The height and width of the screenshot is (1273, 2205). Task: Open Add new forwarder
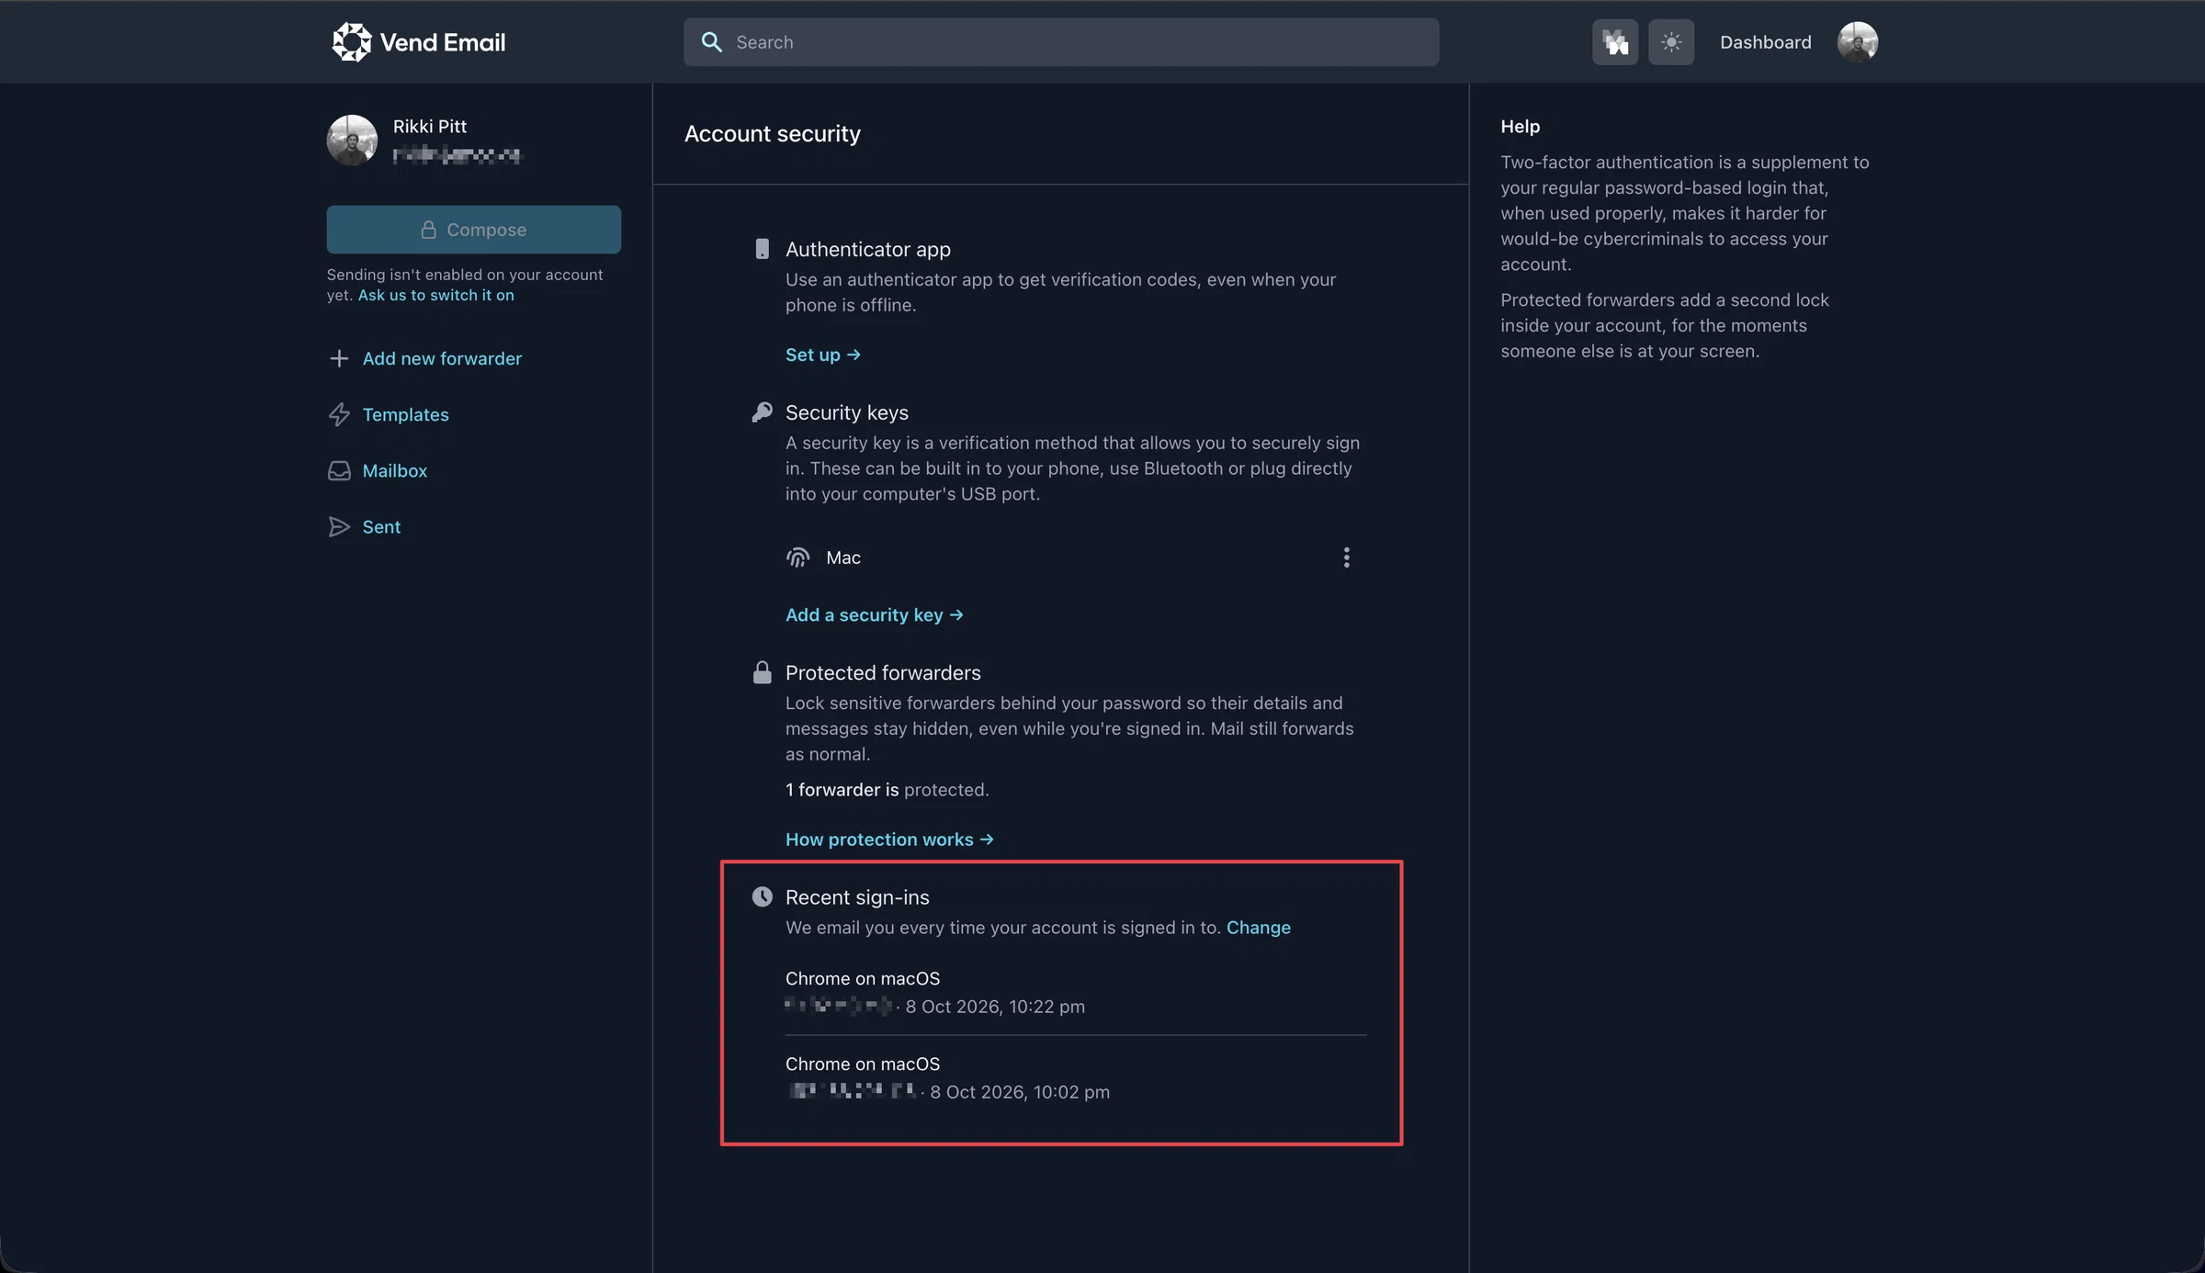tap(442, 358)
